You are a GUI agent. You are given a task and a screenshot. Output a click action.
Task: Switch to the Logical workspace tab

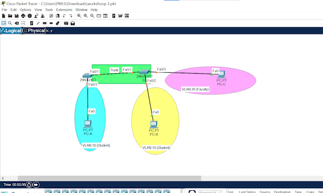(11, 31)
